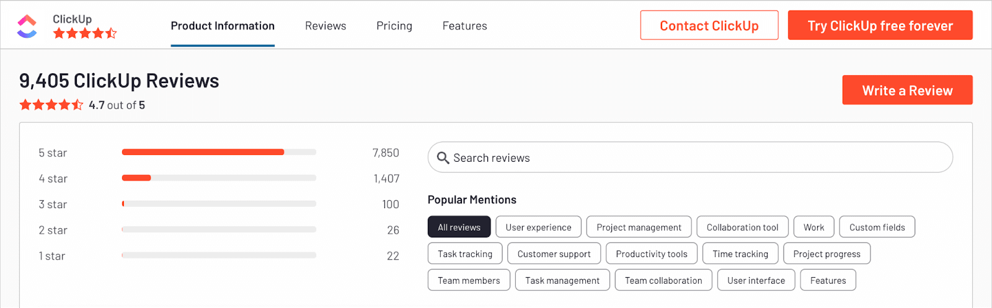Go to the Features tab
This screenshot has width=992, height=308.
465,25
